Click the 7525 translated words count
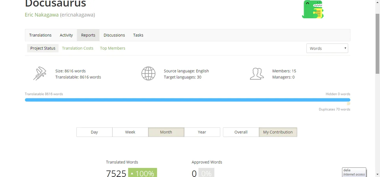 point(116,173)
